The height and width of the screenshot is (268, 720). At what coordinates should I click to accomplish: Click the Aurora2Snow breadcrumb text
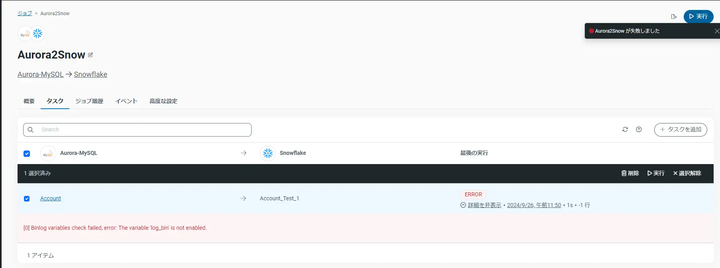pyautogui.click(x=55, y=13)
